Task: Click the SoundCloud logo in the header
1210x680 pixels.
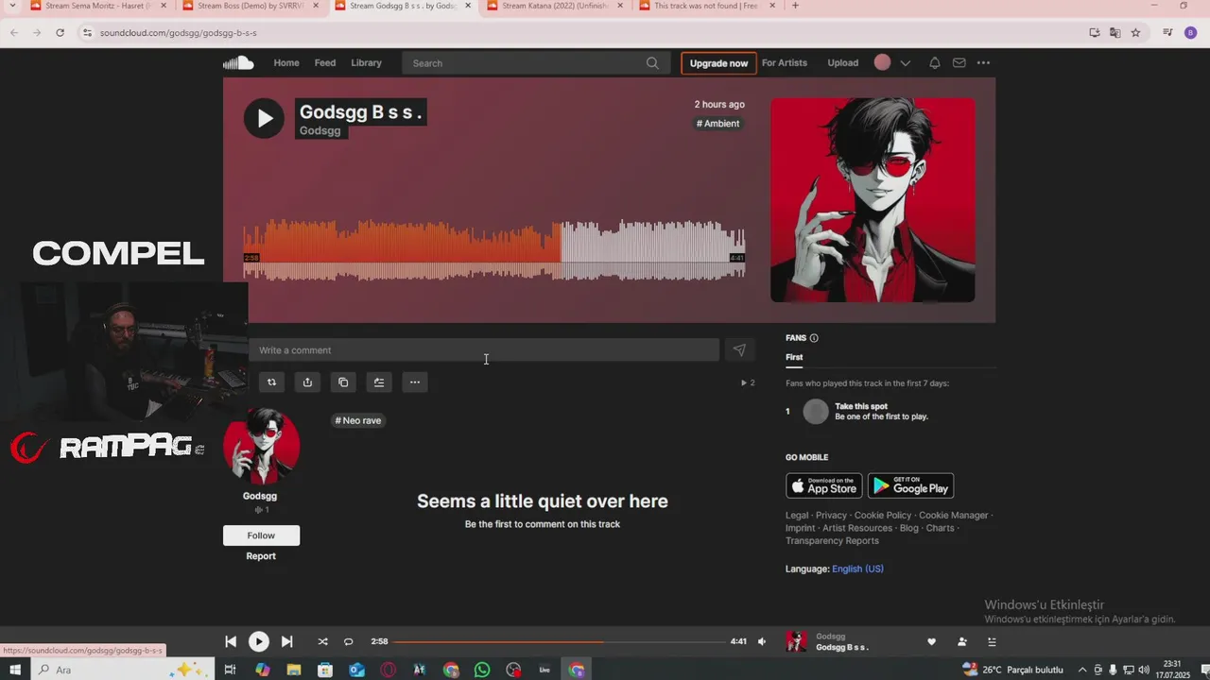Action: [238, 63]
